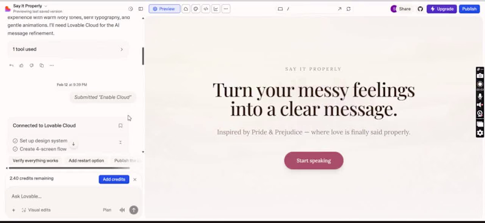Toggle Plan mode in chat box
This screenshot has height=223, width=485.
pos(107,210)
